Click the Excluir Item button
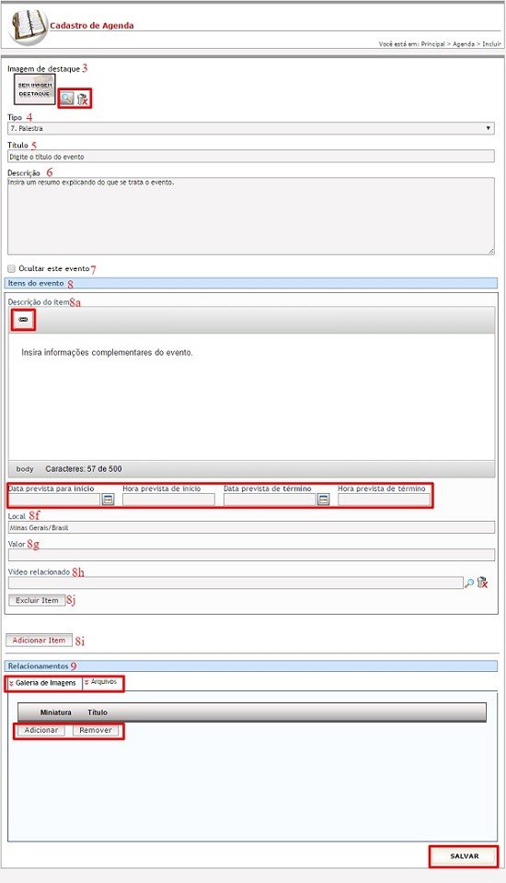This screenshot has width=506, height=883. pyautogui.click(x=37, y=600)
